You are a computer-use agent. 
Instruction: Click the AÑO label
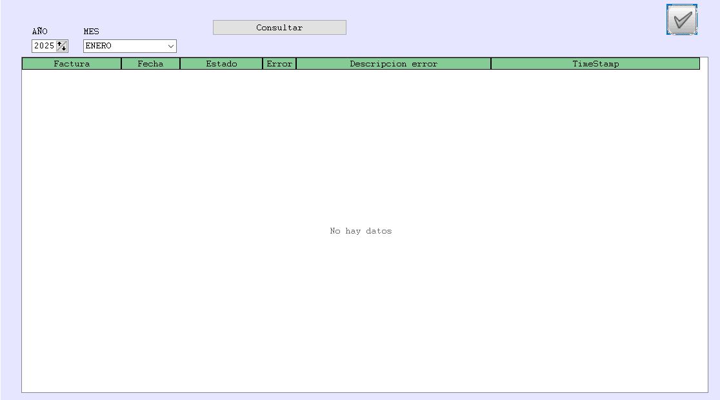(x=40, y=32)
